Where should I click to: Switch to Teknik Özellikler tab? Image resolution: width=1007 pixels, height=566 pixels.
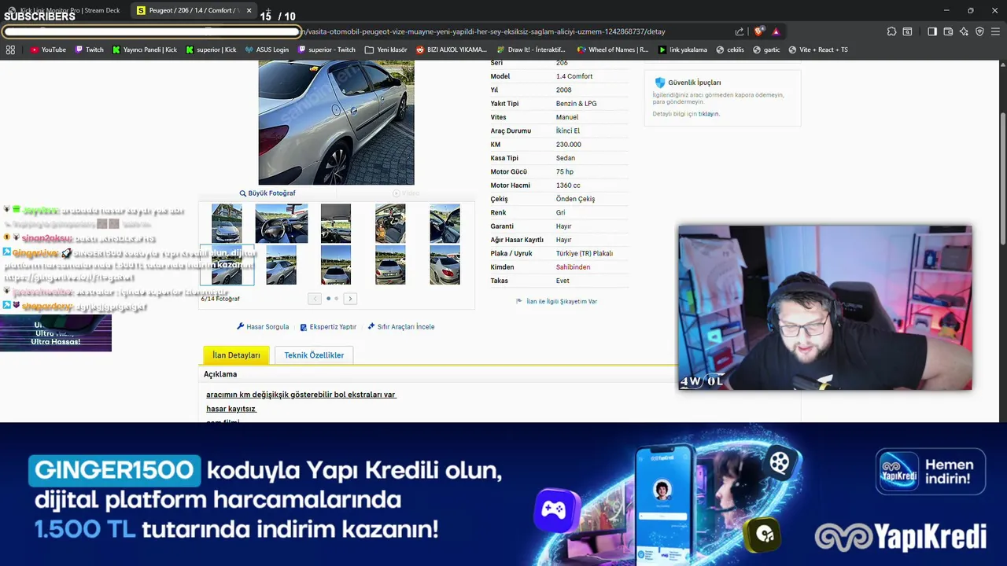coord(314,355)
